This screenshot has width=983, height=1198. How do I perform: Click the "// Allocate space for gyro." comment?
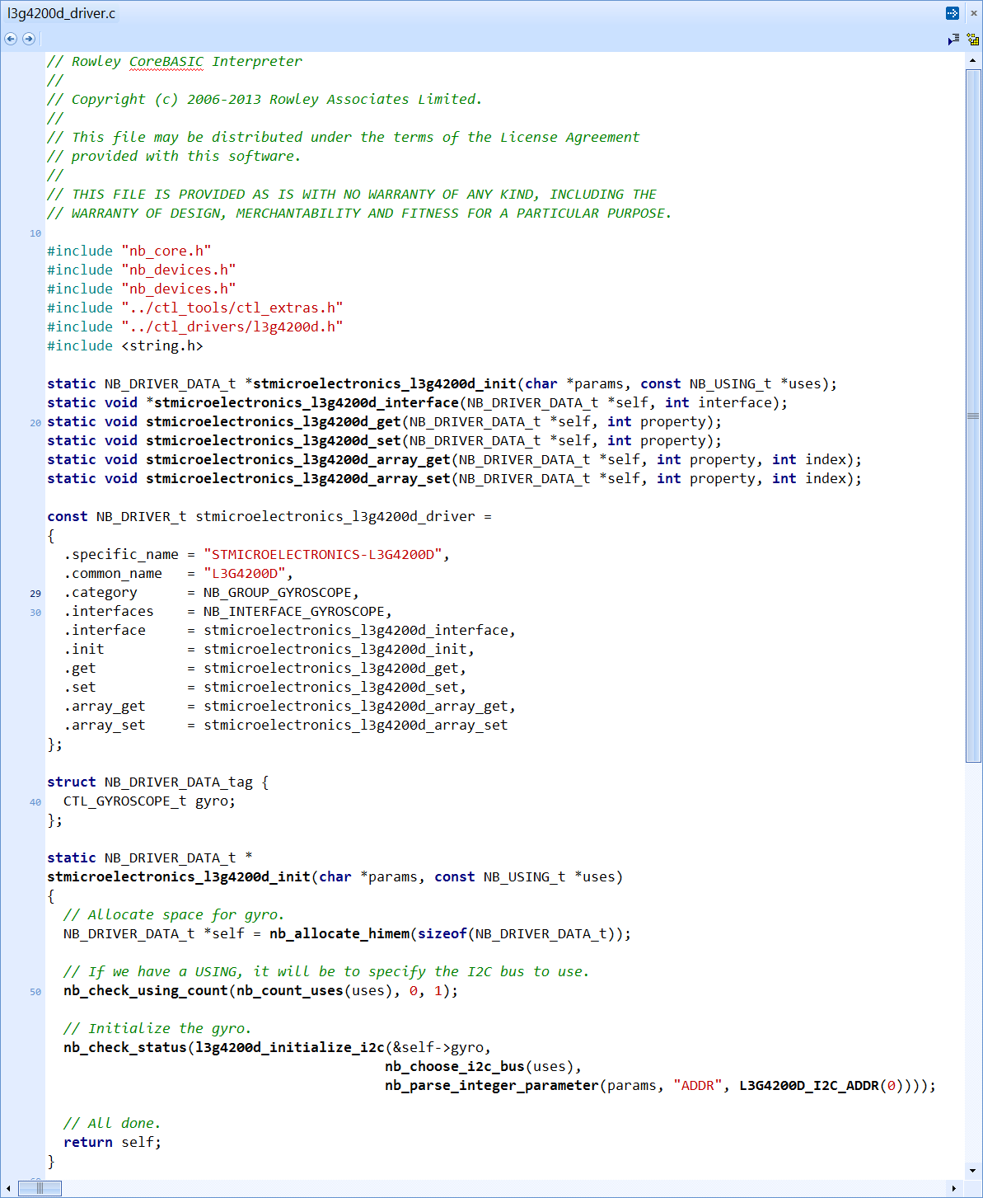point(174,914)
